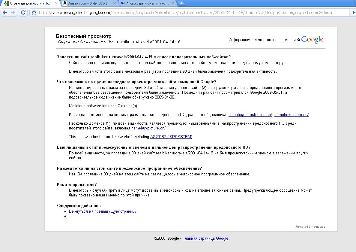Image resolution: width=356 pixels, height=252 pixels.
Task: Go to Главная страница Google link
Action: [205, 238]
